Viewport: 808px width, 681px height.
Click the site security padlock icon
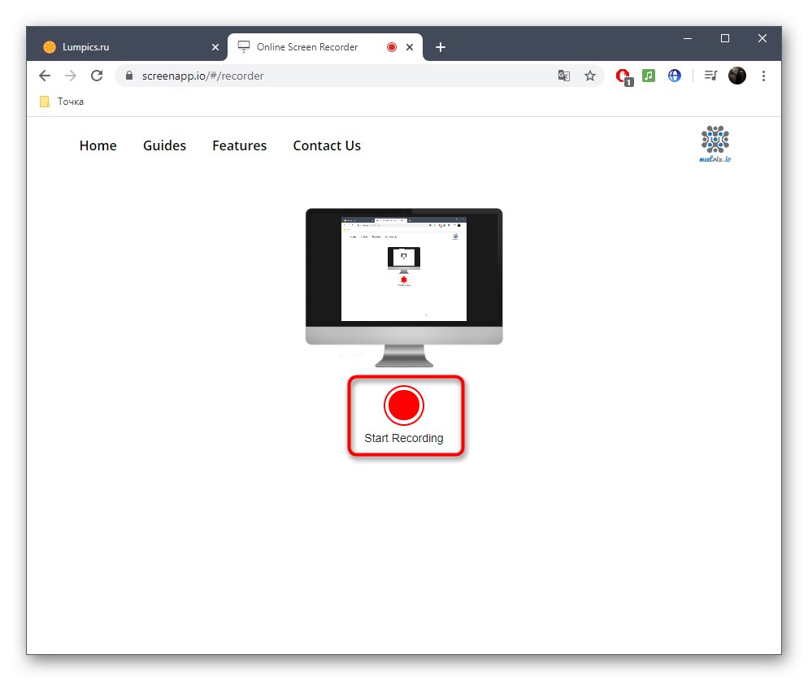pos(128,75)
